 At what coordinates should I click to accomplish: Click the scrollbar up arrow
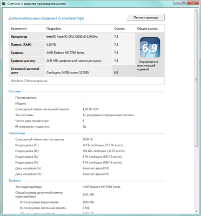pyautogui.click(x=197, y=10)
